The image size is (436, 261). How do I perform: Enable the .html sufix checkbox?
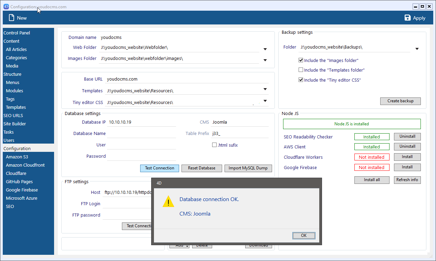coord(214,145)
